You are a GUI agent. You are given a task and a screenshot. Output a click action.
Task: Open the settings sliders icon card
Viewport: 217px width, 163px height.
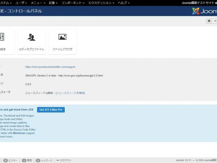[x=7, y=42]
